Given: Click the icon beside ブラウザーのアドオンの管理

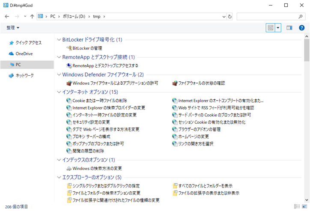Looking at the screenshot, I should coord(175,129).
